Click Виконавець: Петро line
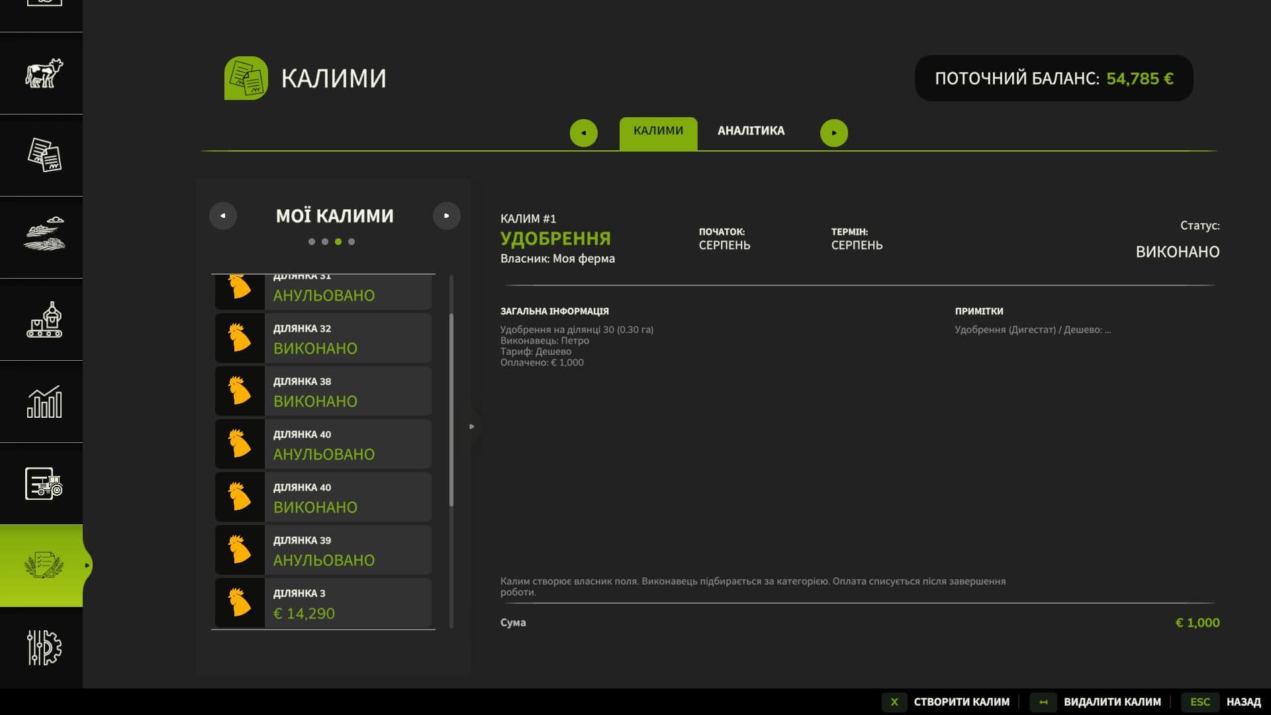Image resolution: width=1271 pixels, height=715 pixels. pyautogui.click(x=544, y=340)
